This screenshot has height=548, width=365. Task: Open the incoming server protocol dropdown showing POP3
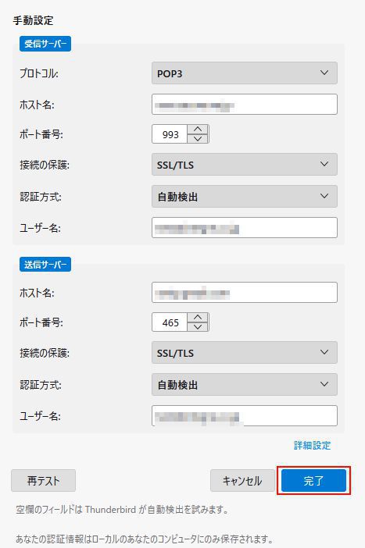click(x=245, y=73)
